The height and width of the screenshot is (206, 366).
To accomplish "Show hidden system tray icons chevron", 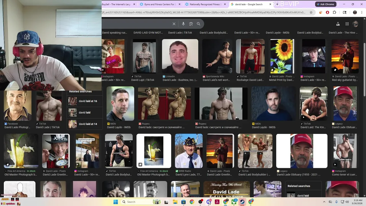I will [324, 202].
